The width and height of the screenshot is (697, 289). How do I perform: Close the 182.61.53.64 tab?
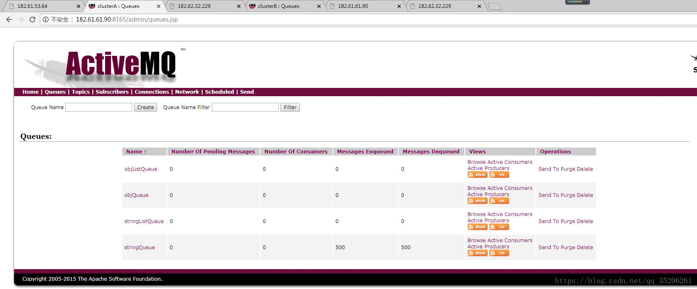coord(79,6)
